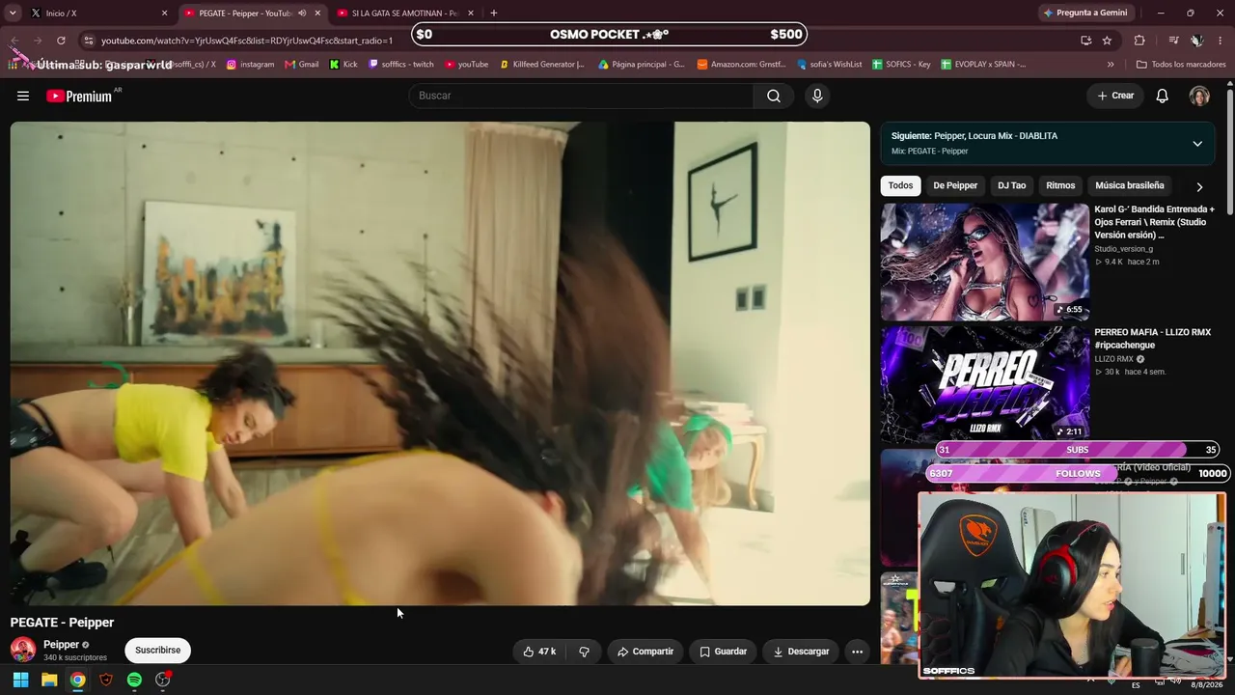Collapse the Mix PEGATE playlist panel
The height and width of the screenshot is (695, 1235).
pos(1197,144)
